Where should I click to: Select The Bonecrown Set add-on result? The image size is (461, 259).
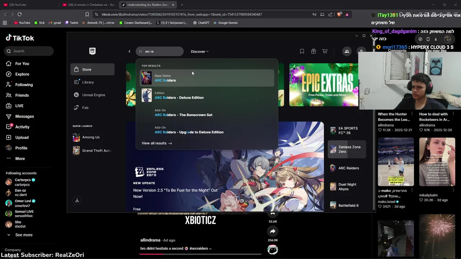(207, 113)
